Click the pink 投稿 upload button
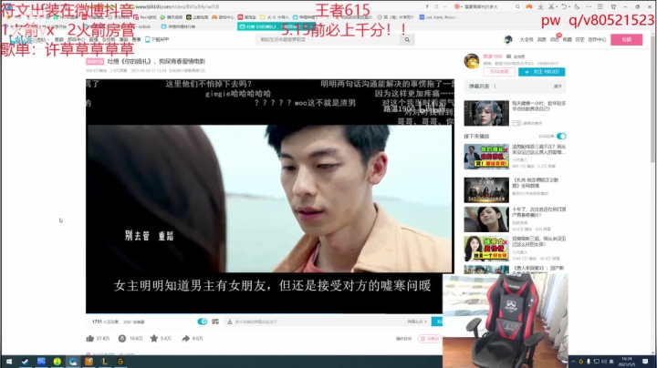Image resolution: width=657 pixels, height=368 pixels. point(626,40)
